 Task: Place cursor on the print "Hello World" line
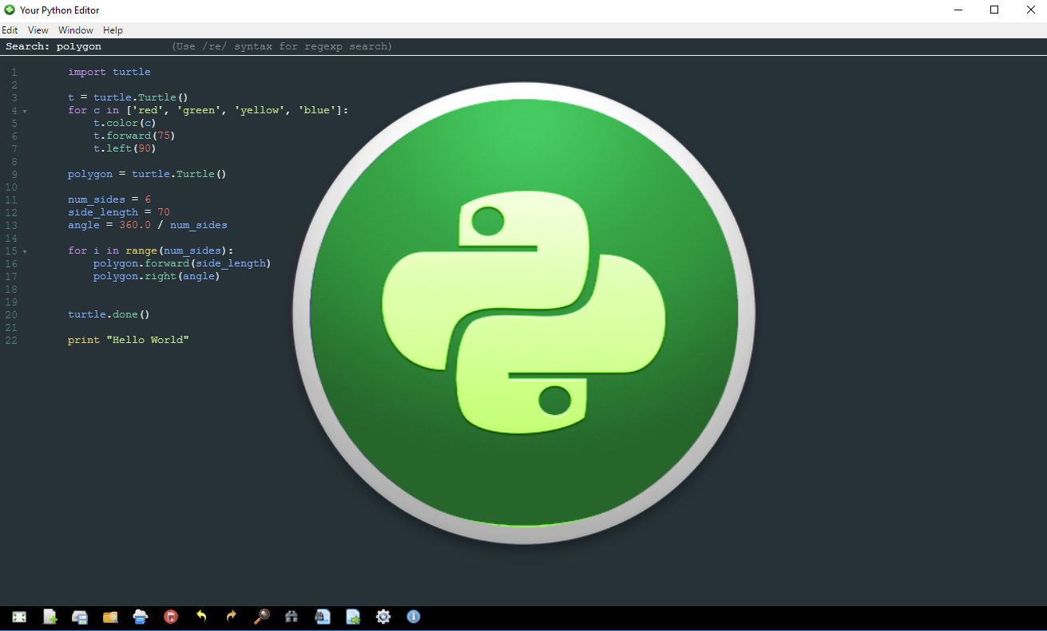point(128,340)
